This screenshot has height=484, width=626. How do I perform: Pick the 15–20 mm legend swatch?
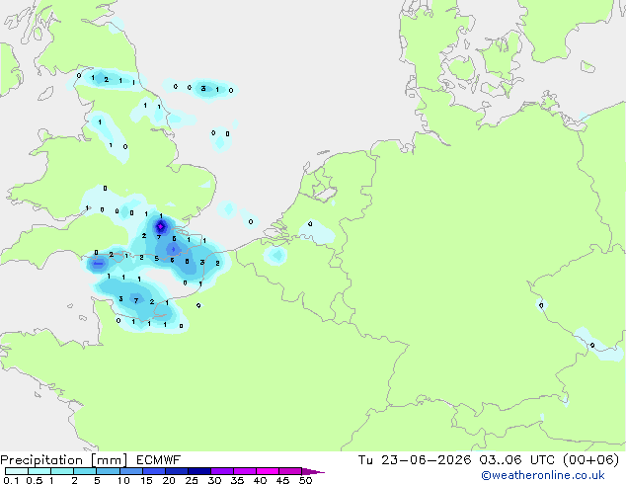point(153,471)
